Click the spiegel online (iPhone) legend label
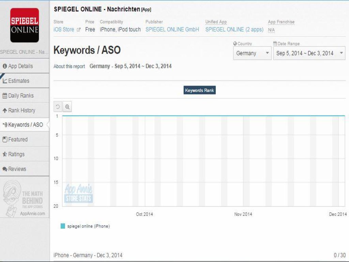Image resolution: width=349 pixels, height=262 pixels. (x=89, y=226)
